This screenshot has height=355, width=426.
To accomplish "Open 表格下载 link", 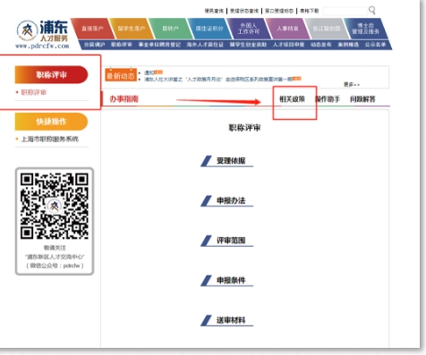I will click(310, 11).
